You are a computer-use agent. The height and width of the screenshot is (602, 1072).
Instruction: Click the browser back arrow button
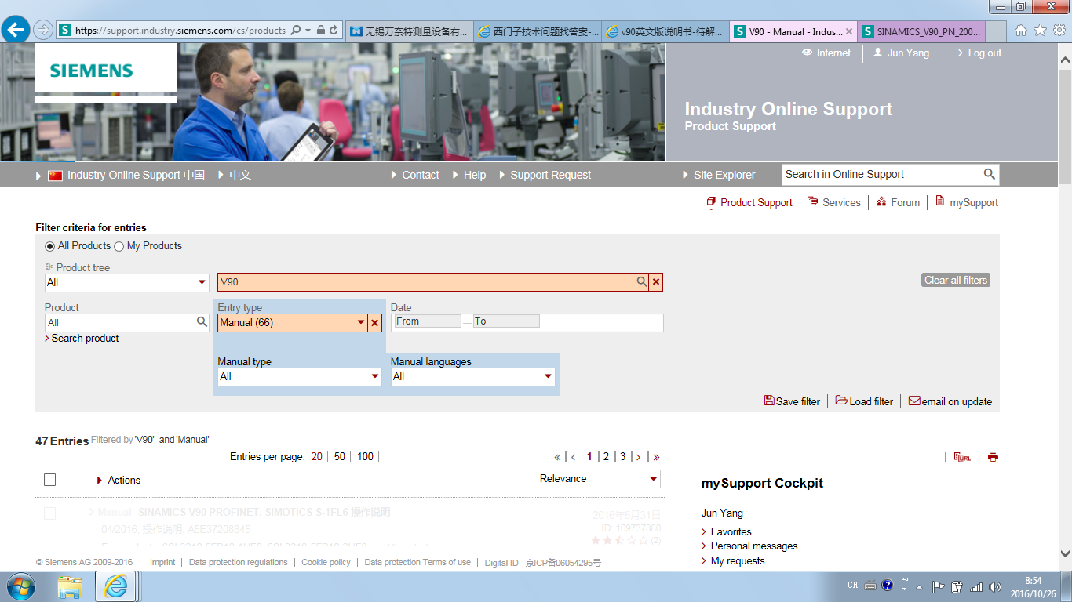click(x=16, y=31)
